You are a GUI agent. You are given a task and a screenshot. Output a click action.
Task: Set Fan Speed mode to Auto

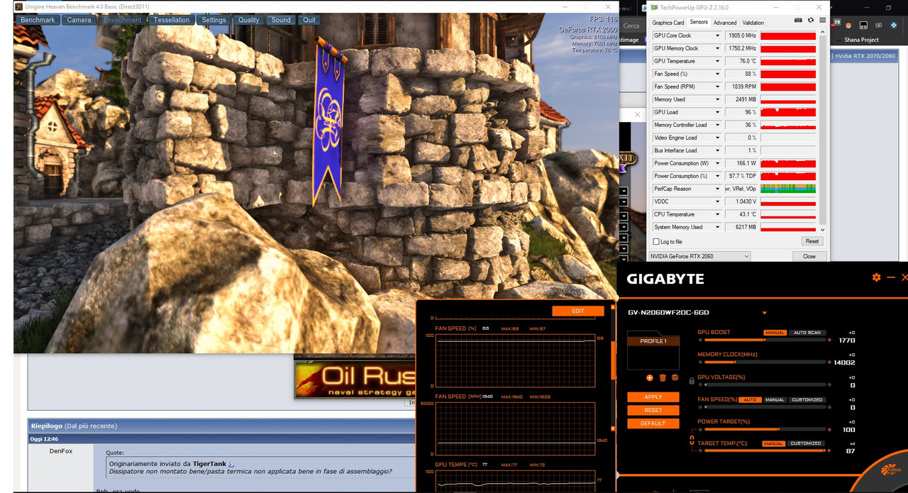point(750,399)
